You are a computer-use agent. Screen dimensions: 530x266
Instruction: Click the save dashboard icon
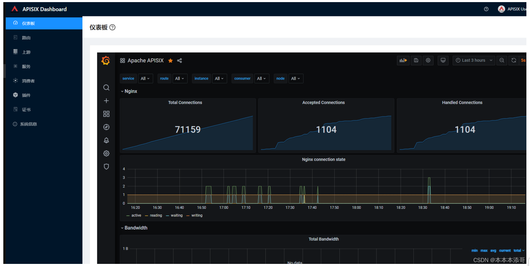coord(416,60)
